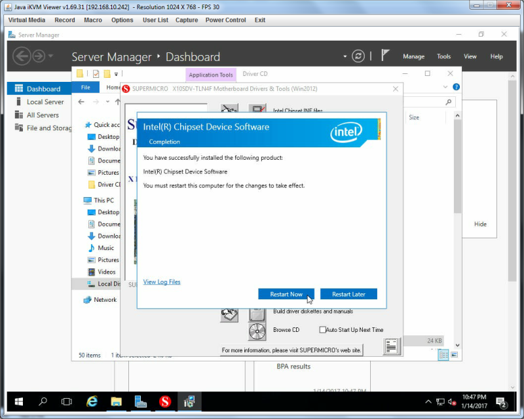Screen dimensions: 524x419
Task: Open Quick access toolbar customize dropdown
Action: 116,74
